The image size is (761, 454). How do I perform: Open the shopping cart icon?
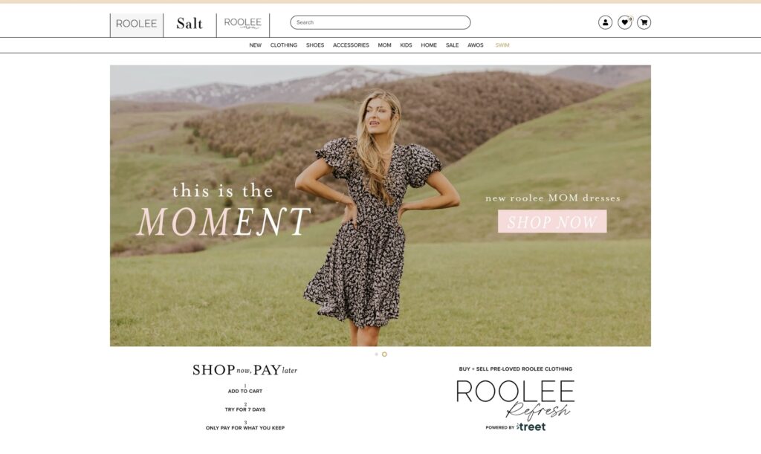(x=644, y=22)
